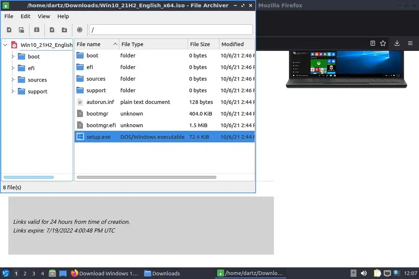
Task: Click the add files toolbar icon
Action: (x=52, y=30)
